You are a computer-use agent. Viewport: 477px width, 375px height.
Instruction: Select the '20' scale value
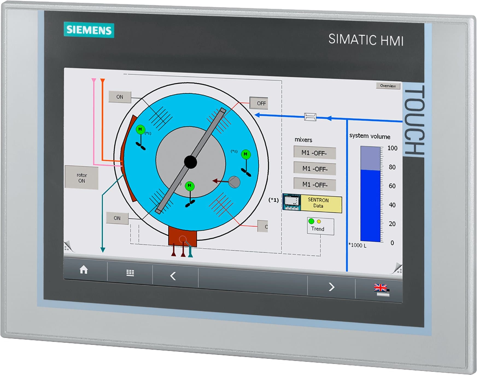(x=392, y=224)
